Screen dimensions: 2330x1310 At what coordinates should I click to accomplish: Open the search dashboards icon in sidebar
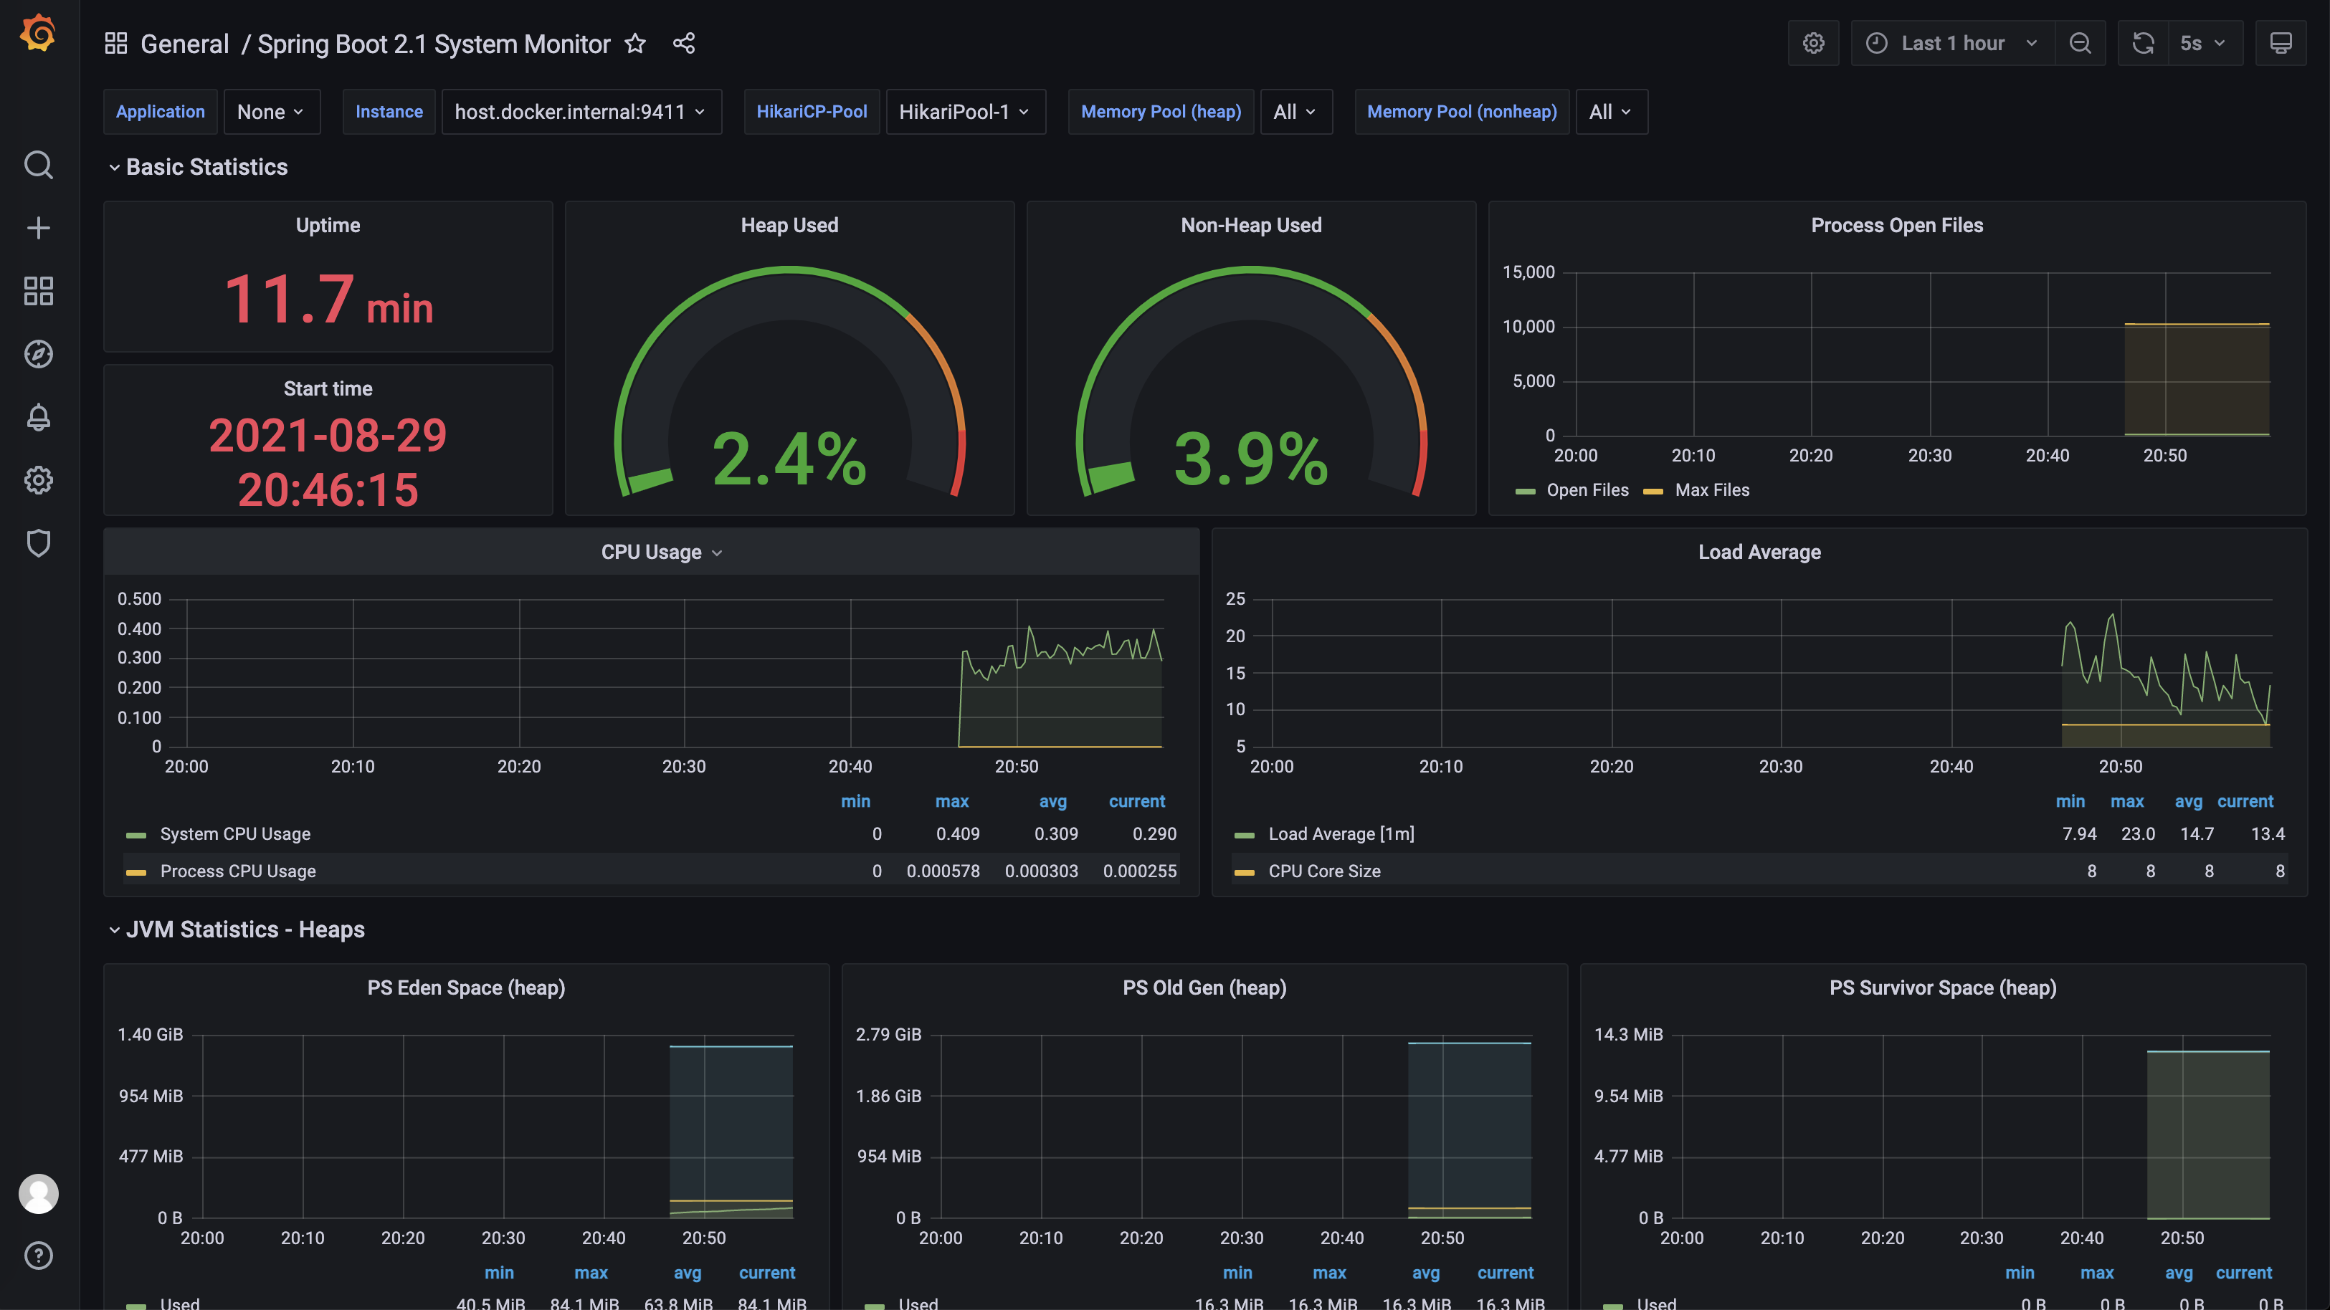[38, 165]
